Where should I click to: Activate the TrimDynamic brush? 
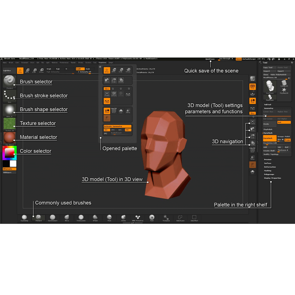pos(81,218)
